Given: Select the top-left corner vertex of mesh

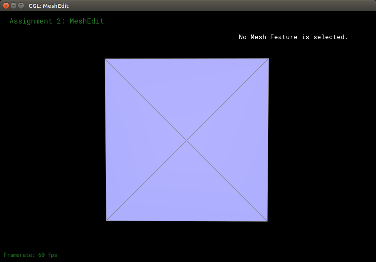Looking at the screenshot, I should pyautogui.click(x=105, y=59).
